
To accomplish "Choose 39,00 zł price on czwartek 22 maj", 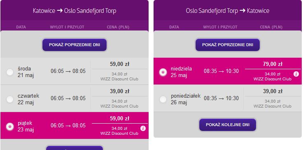I will tap(119, 91).
